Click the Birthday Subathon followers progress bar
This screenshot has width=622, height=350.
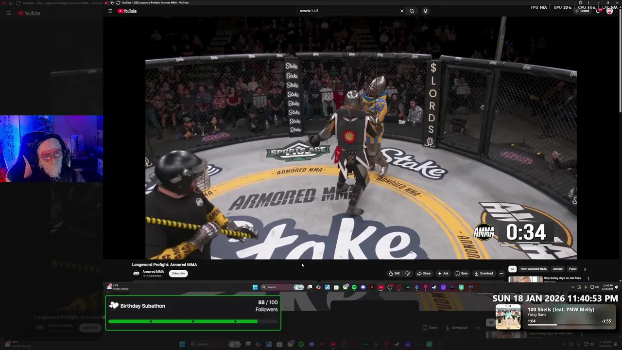[192, 321]
